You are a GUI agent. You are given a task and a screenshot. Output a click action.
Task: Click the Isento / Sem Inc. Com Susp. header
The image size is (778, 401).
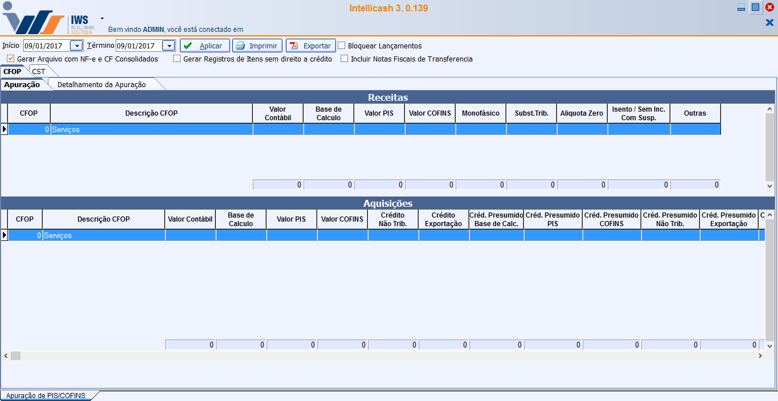pyautogui.click(x=639, y=113)
